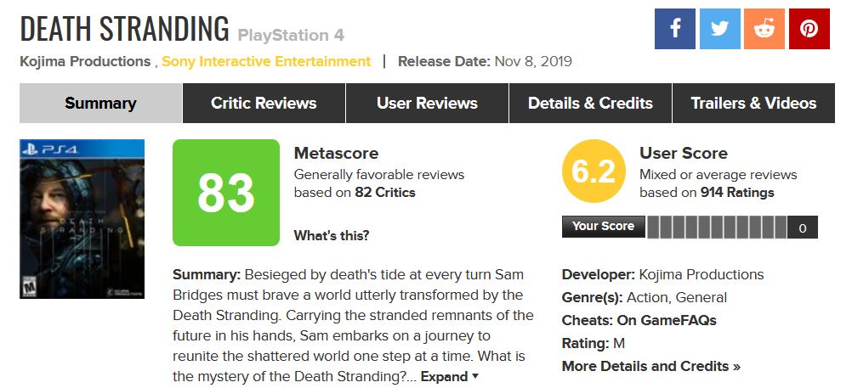Open the Death Stranding cover art

pyautogui.click(x=82, y=219)
